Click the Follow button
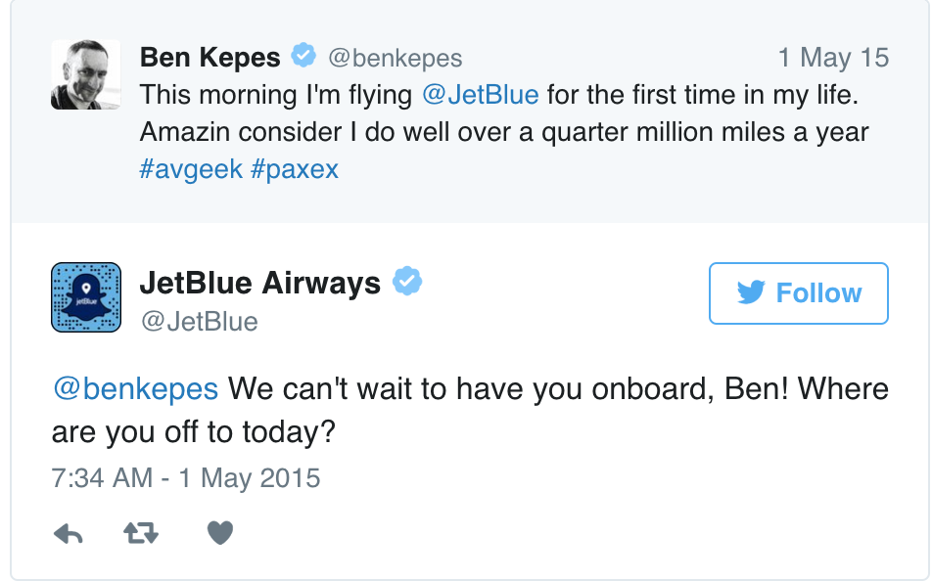The width and height of the screenshot is (932, 581). pyautogui.click(x=798, y=293)
